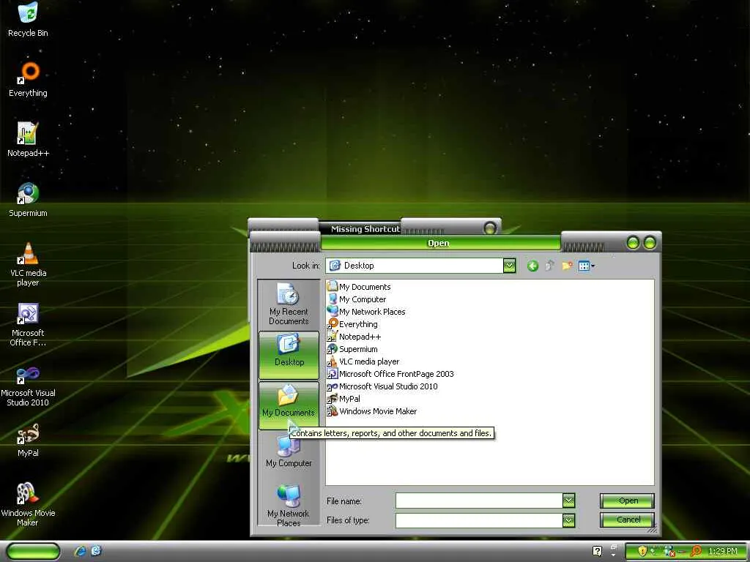The height and width of the screenshot is (562, 750).
Task: Click the 1:29 PM system clock
Action: [723, 552]
